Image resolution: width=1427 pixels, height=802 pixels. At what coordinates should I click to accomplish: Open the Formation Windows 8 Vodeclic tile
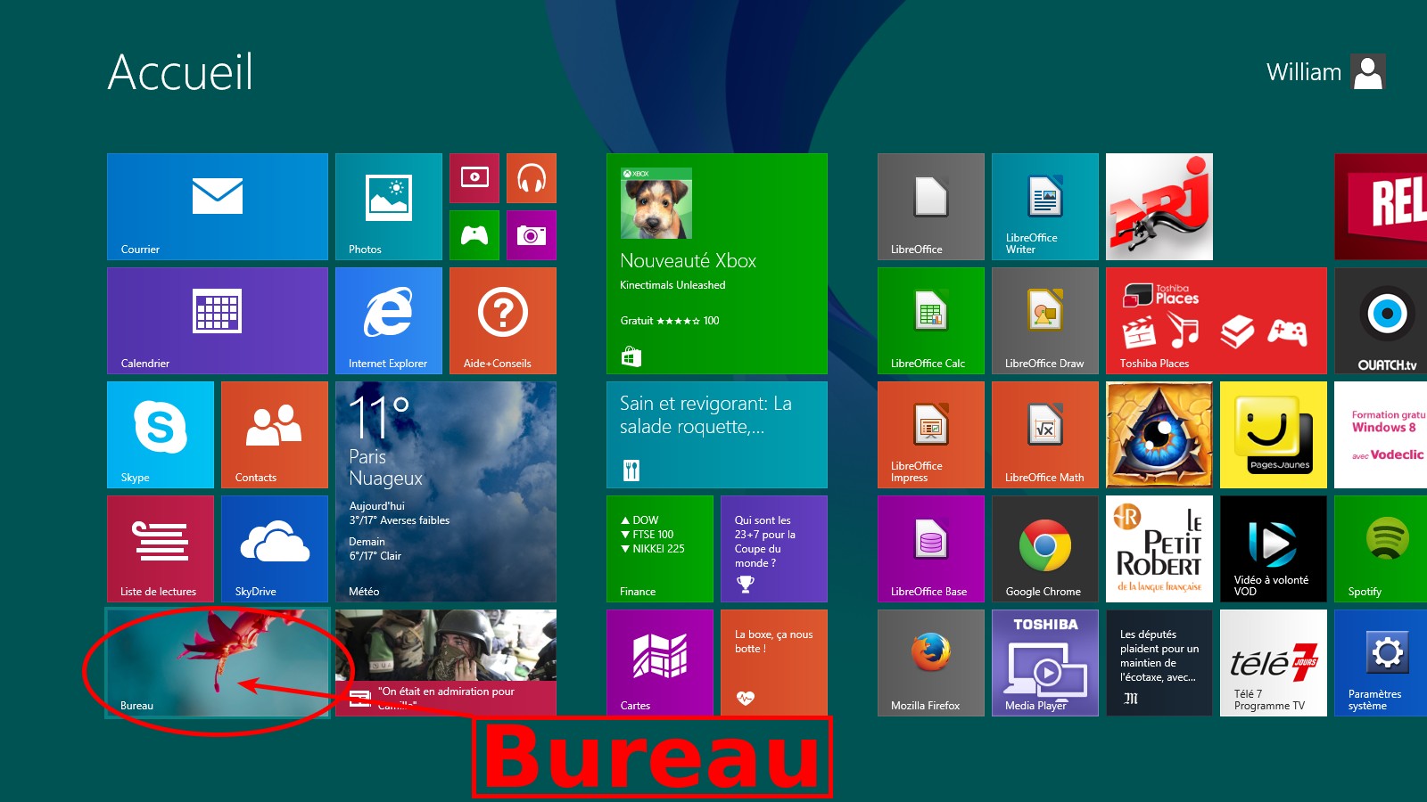click(1381, 435)
